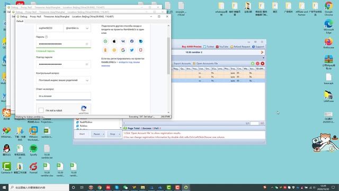Open the Pause button dropdown arrow
Viewport: 339px width, 191px height.
click(x=103, y=134)
